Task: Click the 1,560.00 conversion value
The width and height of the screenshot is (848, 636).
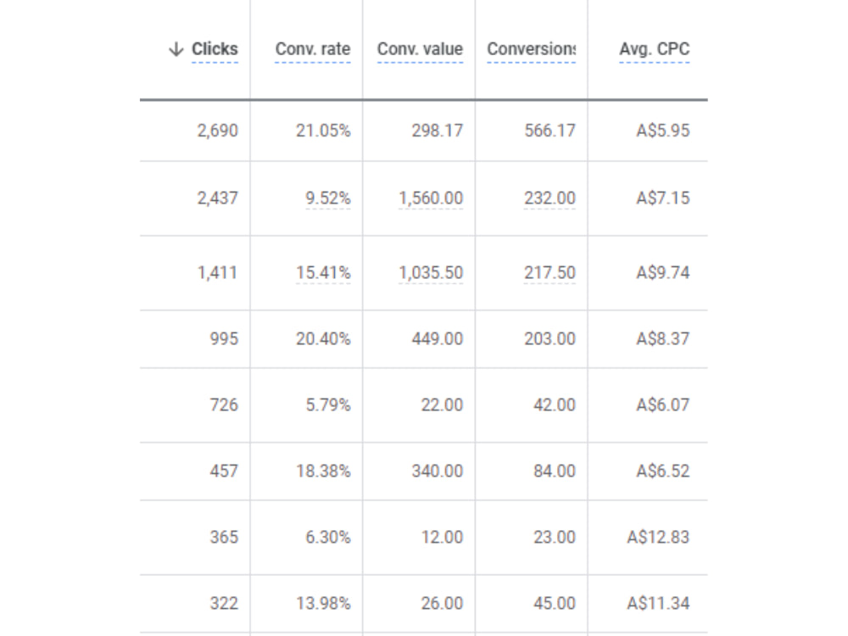Action: 431,198
